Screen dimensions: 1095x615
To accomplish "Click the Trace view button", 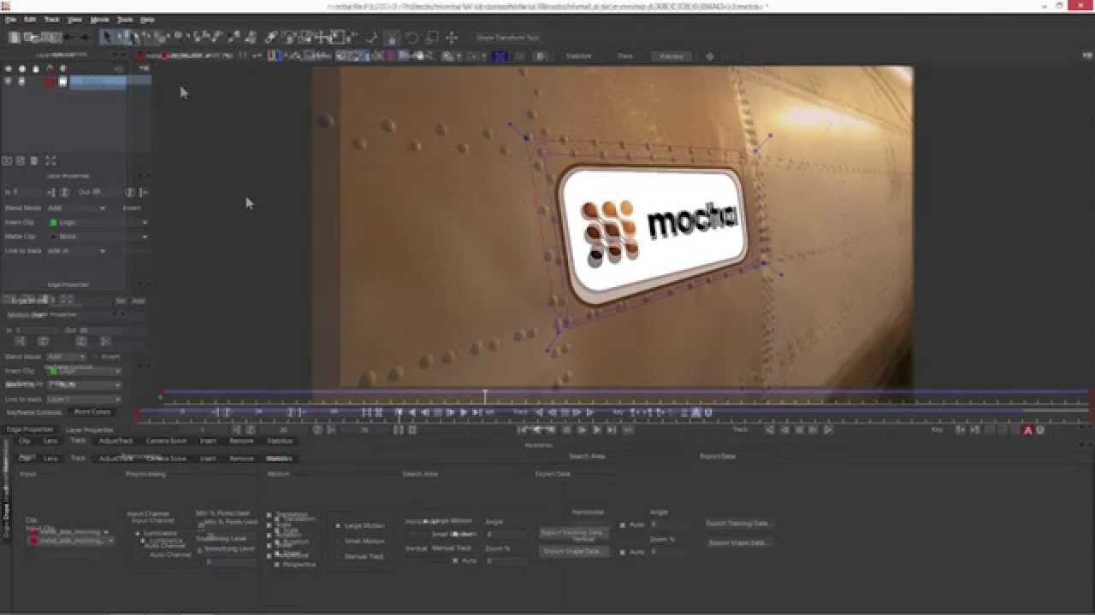I will click(624, 56).
